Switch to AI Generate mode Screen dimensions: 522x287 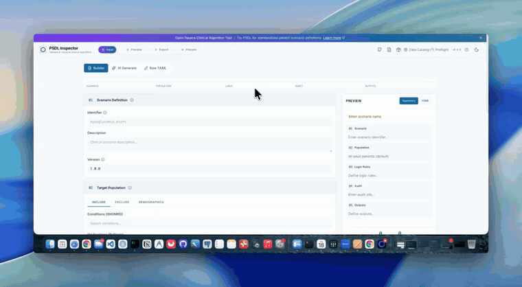click(124, 68)
